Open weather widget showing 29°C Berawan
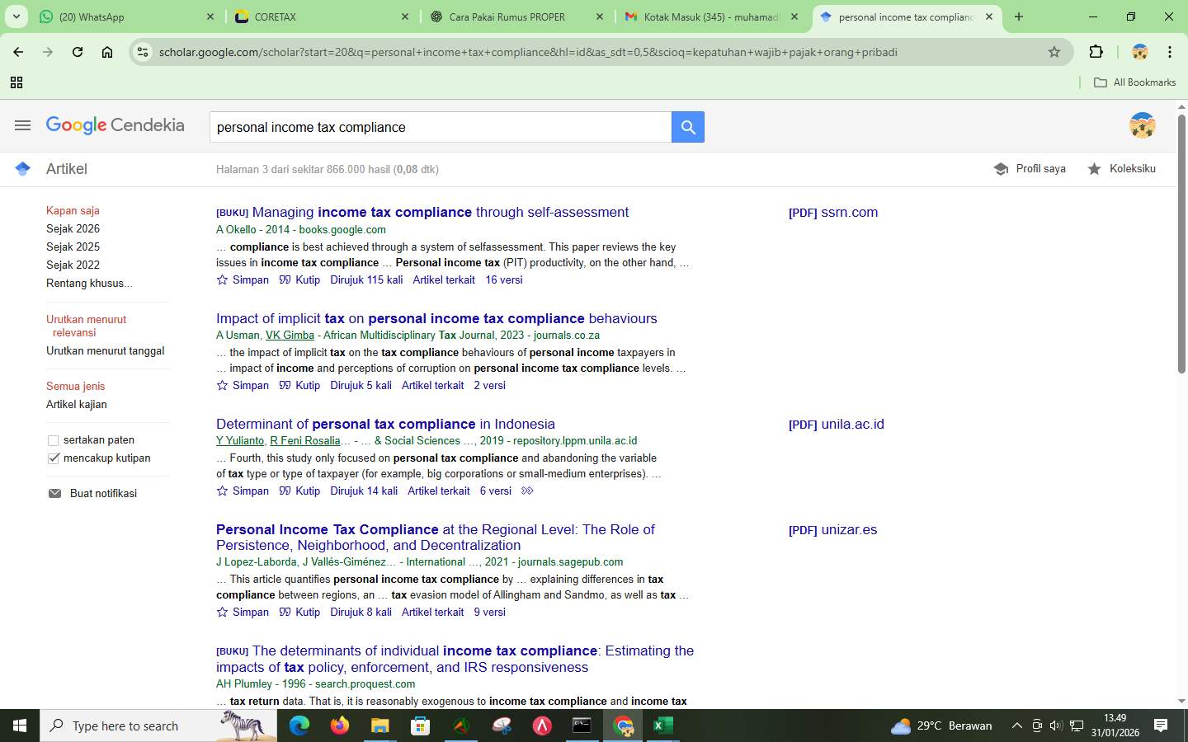The image size is (1188, 742). click(x=942, y=726)
